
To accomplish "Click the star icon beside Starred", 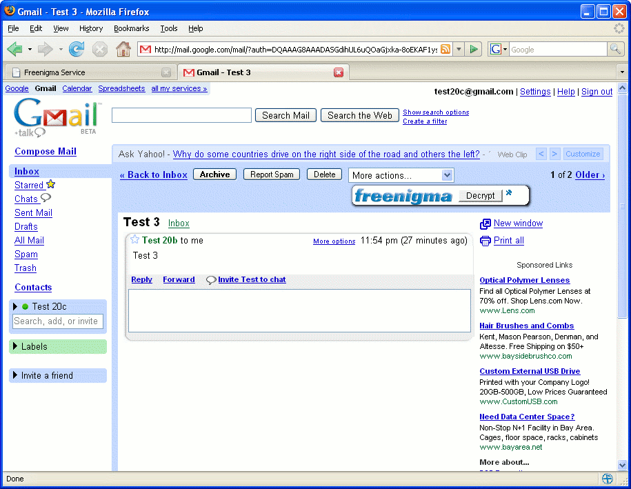I will point(51,184).
